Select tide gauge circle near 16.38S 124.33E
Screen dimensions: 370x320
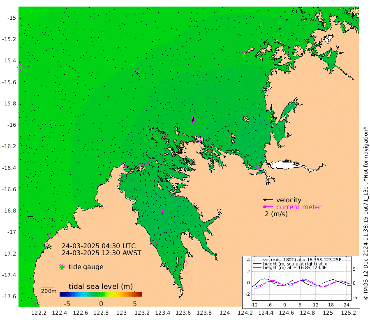259,166
